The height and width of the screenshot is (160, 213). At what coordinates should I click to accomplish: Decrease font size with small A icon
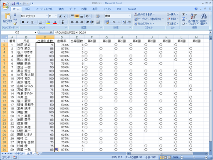tap(65, 16)
